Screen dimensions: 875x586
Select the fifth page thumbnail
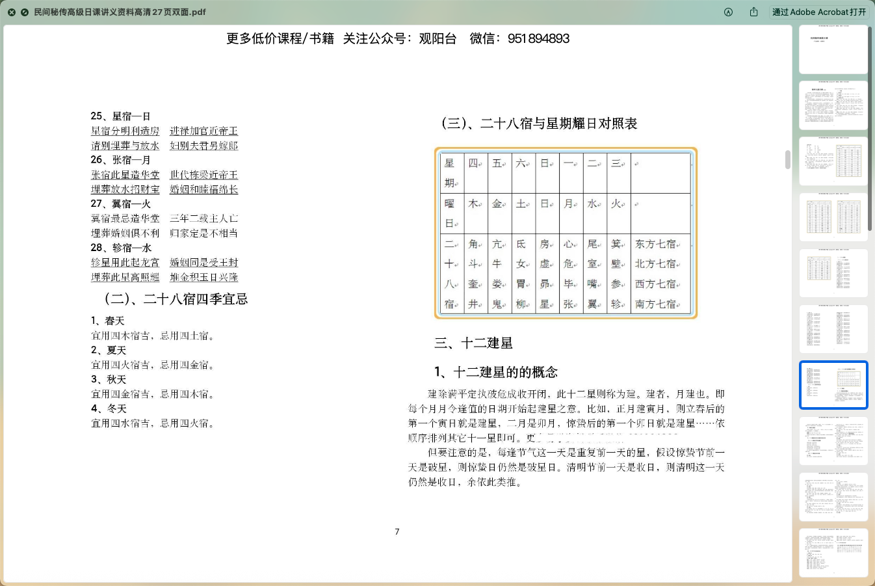click(x=833, y=273)
